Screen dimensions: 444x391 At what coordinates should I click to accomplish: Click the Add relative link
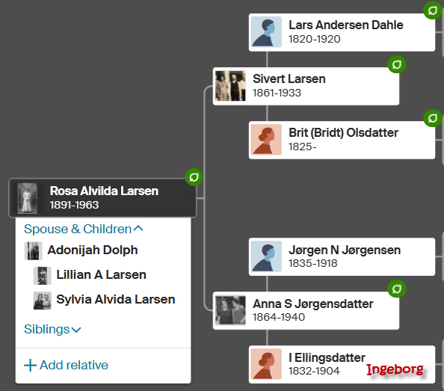tap(66, 366)
